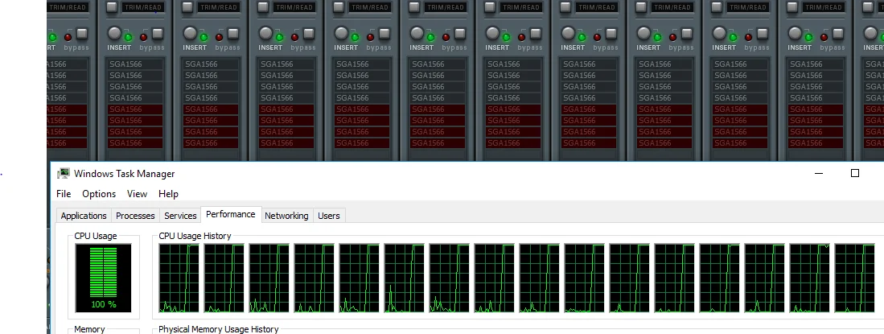The height and width of the screenshot is (334, 884).
Task: Click INSERT knob on first full mixer strip
Action: 114,33
